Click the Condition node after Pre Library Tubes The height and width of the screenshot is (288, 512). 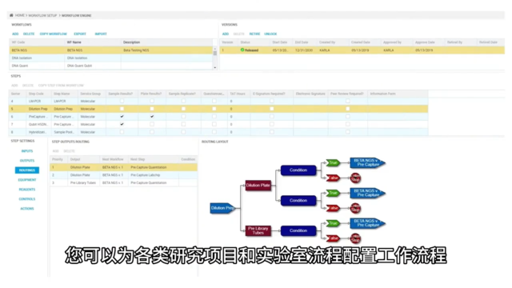pyautogui.click(x=298, y=230)
